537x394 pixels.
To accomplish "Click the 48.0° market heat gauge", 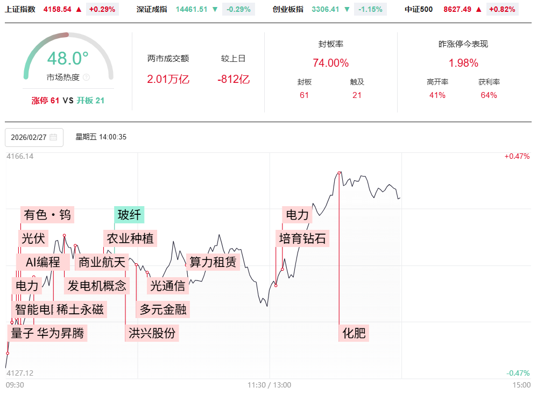I will 68,58.
